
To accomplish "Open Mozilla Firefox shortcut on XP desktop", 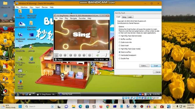I will 20,85.
